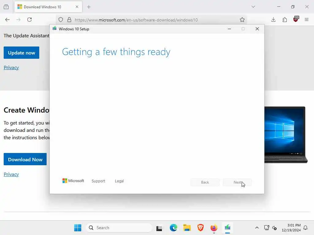Launch Brave browser from the taskbar
Screen dimensions: 314x235
coord(201,228)
